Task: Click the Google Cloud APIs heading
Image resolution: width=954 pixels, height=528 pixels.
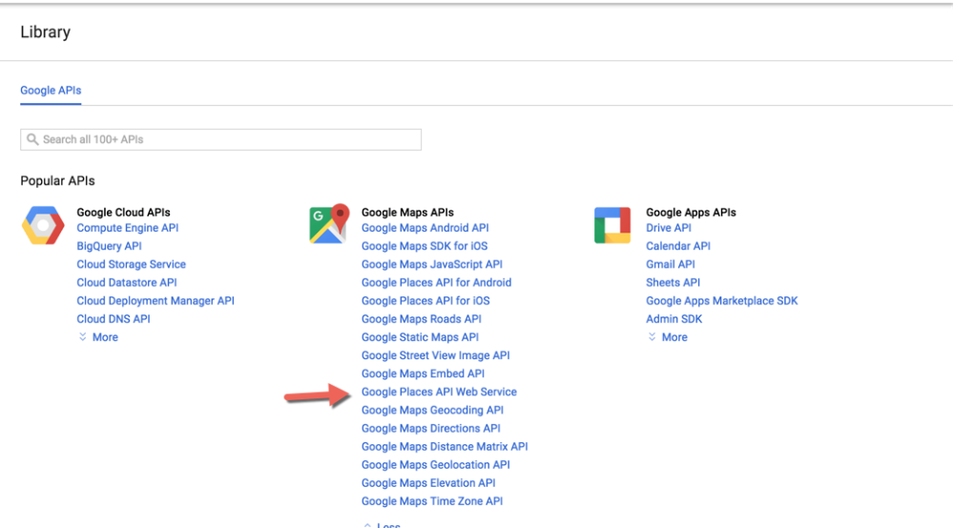Action: (123, 213)
